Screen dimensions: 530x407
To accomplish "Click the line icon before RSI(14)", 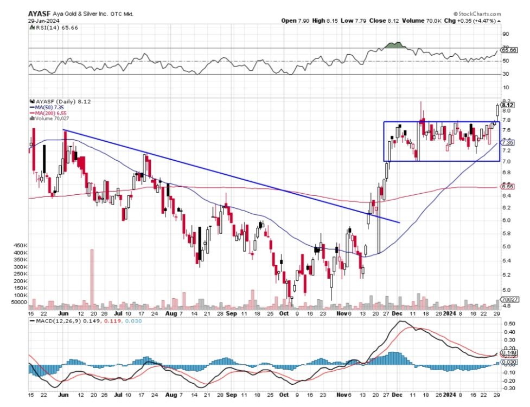I will click(x=32, y=27).
